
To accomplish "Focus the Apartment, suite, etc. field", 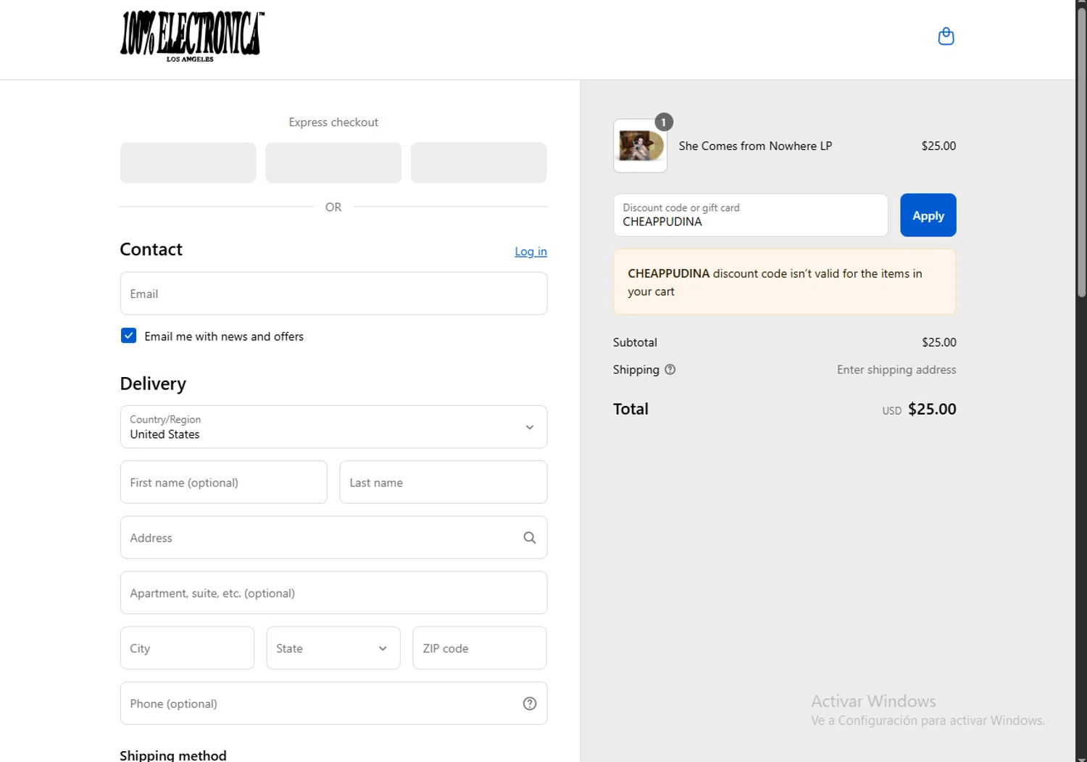I will point(333,593).
